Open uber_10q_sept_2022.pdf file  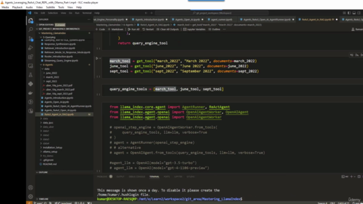pos(59,93)
